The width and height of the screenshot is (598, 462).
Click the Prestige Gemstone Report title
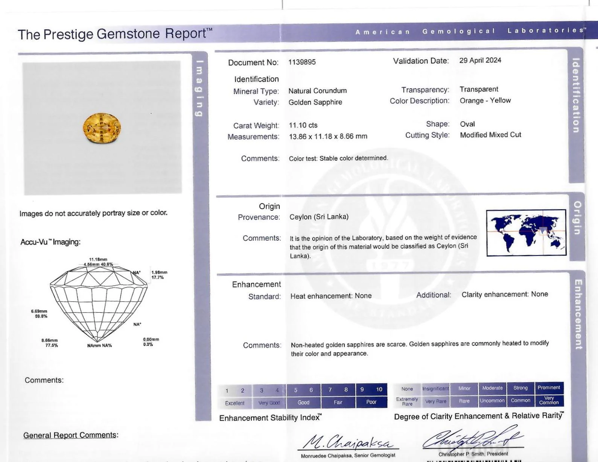[115, 34]
